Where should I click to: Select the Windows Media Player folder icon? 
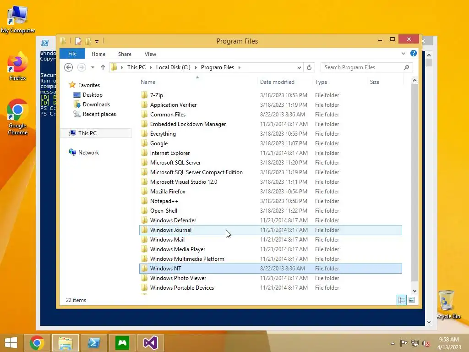pyautogui.click(x=144, y=249)
